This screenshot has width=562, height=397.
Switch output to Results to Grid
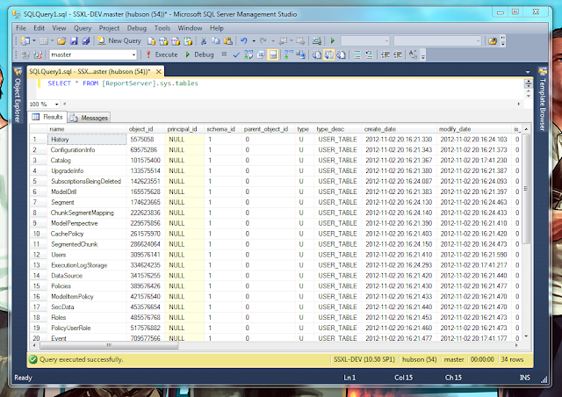328,54
